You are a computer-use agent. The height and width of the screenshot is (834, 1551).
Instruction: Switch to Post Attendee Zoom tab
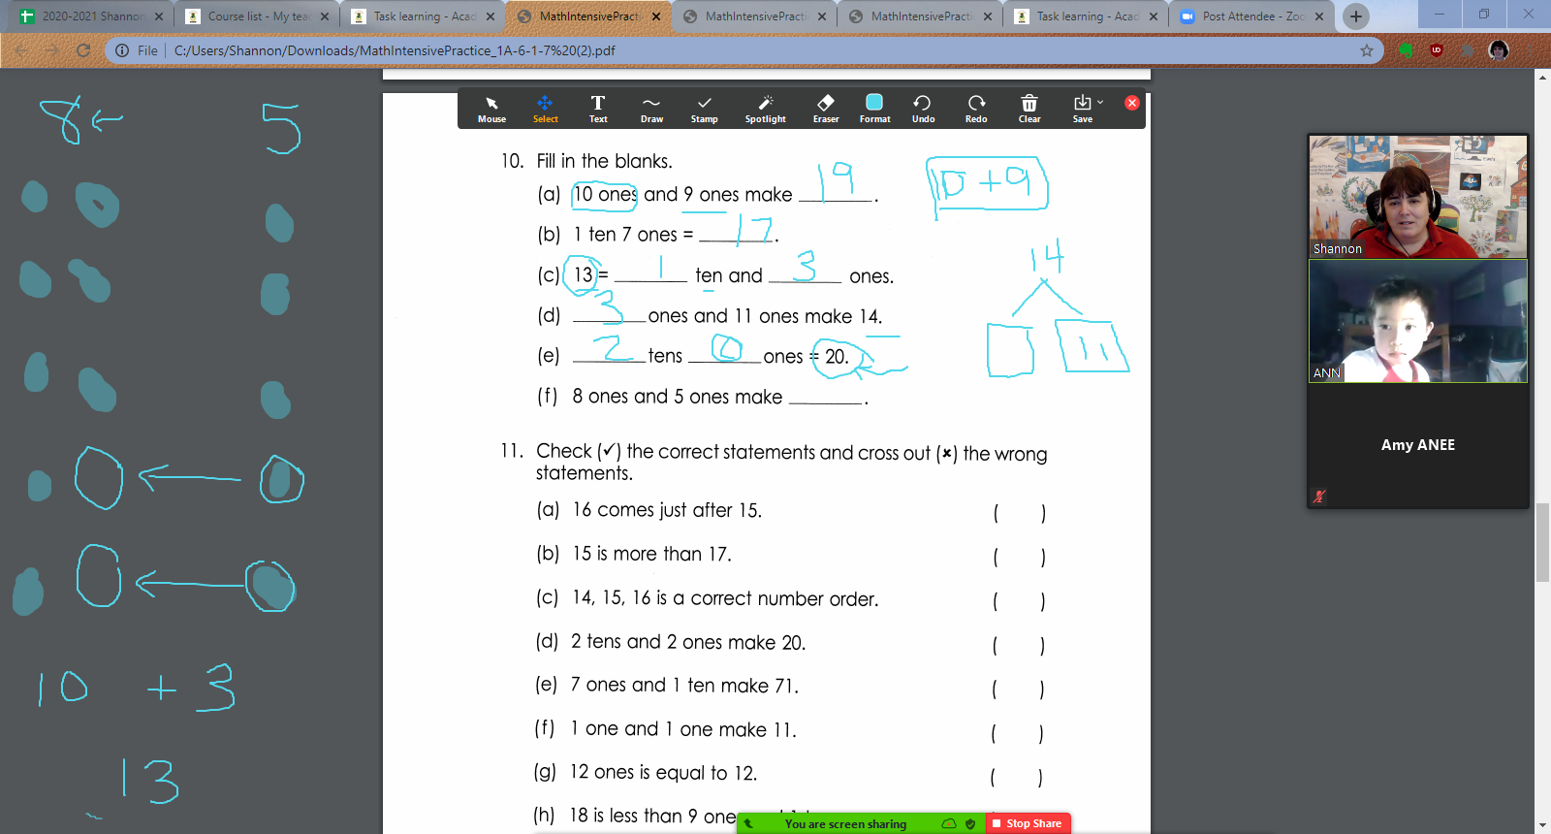(1252, 16)
